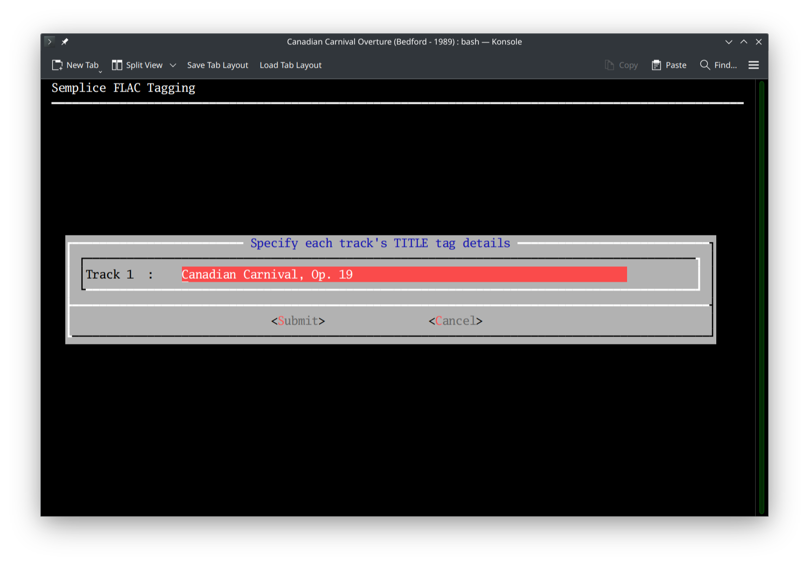
Task: Open the New Tab profile dropdown caret
Action: [100, 71]
